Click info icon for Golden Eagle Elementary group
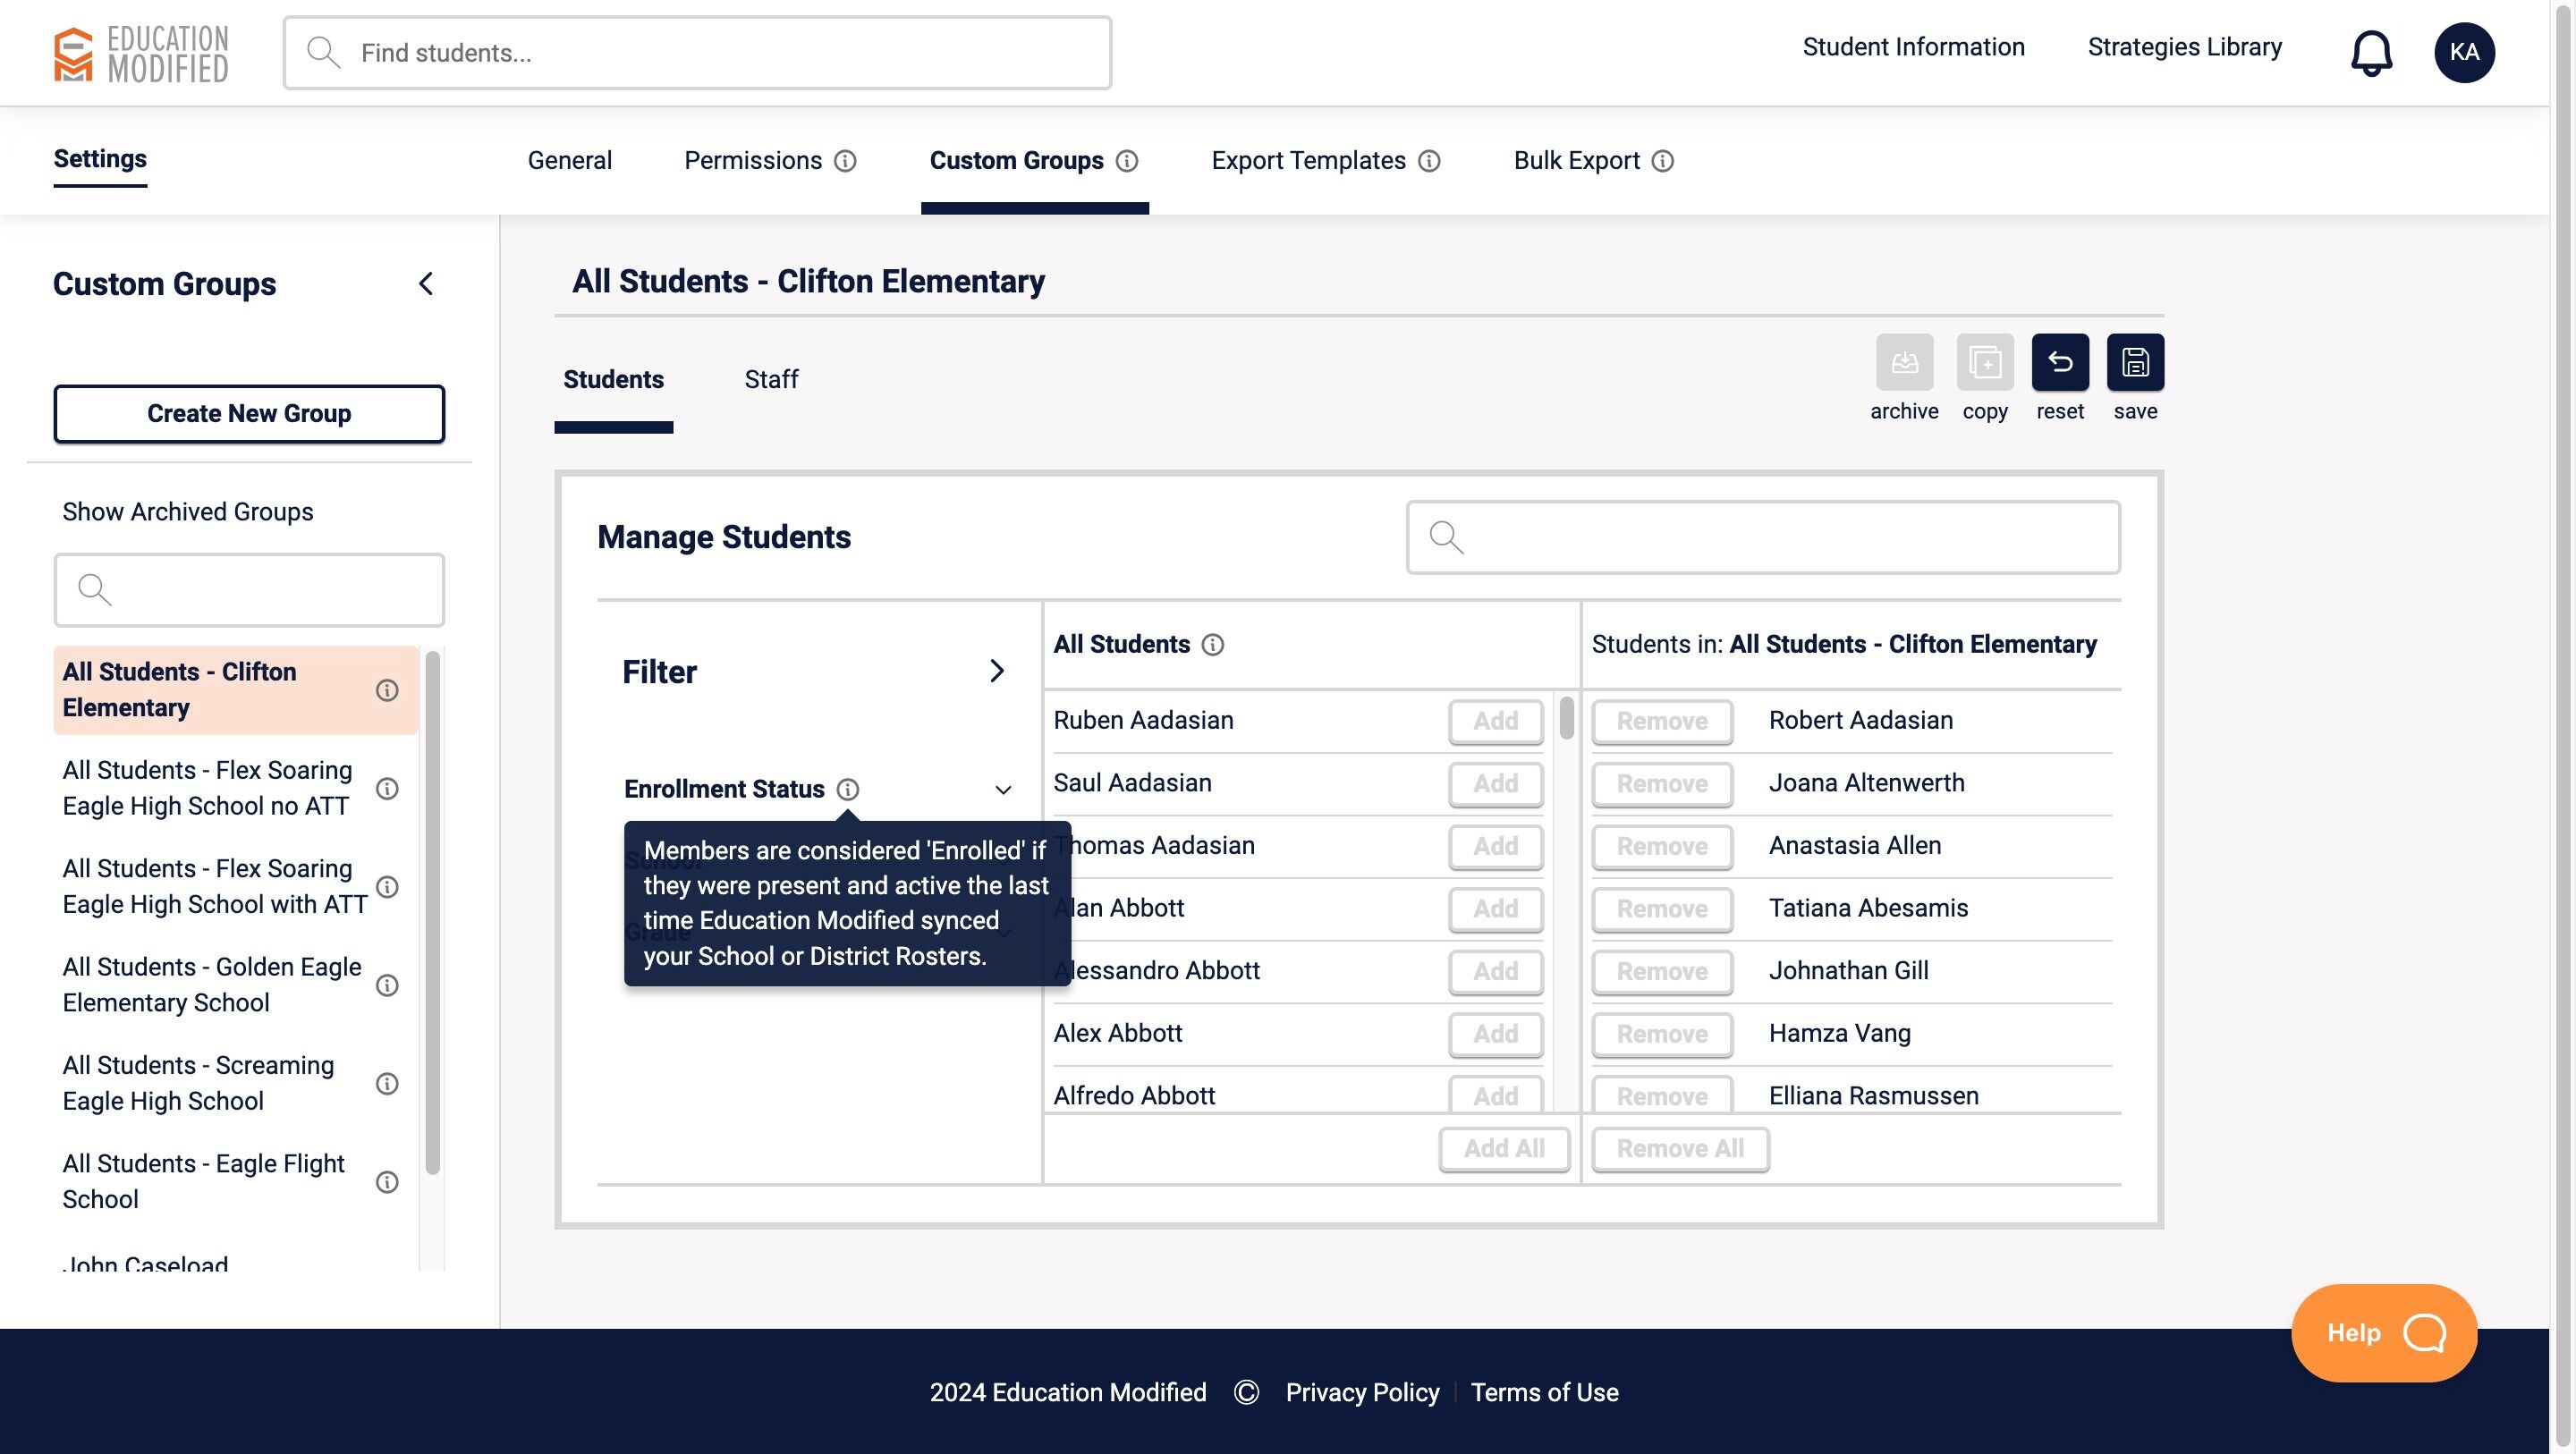The image size is (2576, 1454). click(x=387, y=985)
